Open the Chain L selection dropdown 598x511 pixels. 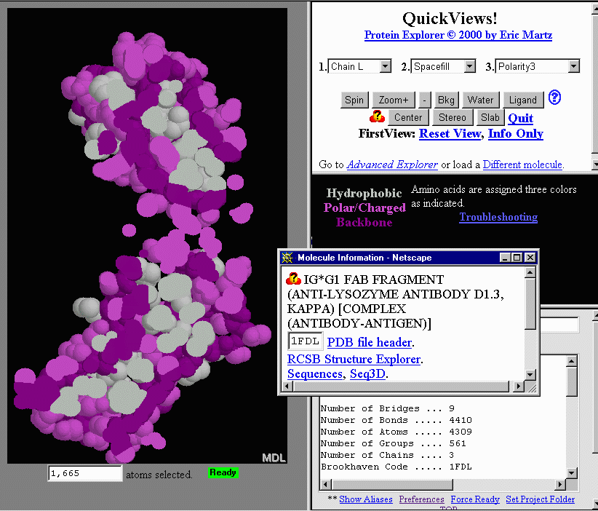[x=361, y=66]
